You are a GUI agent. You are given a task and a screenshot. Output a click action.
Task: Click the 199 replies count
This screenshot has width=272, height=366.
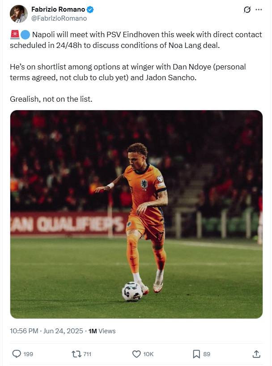(28, 354)
